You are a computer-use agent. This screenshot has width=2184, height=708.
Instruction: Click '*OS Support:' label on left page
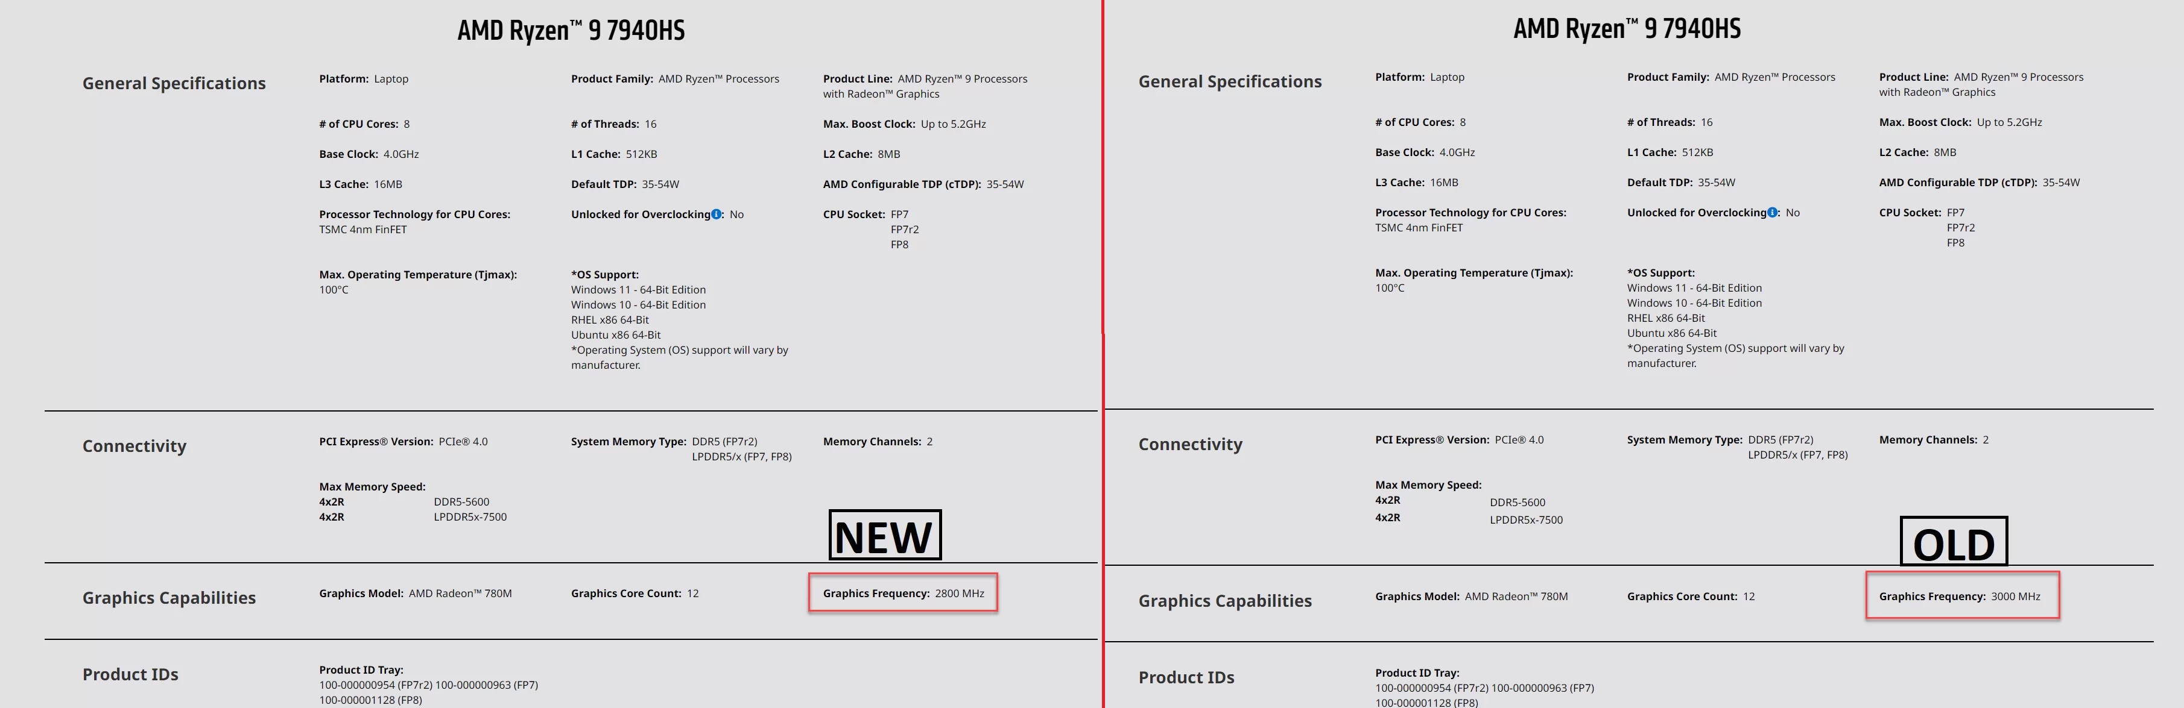tap(604, 275)
